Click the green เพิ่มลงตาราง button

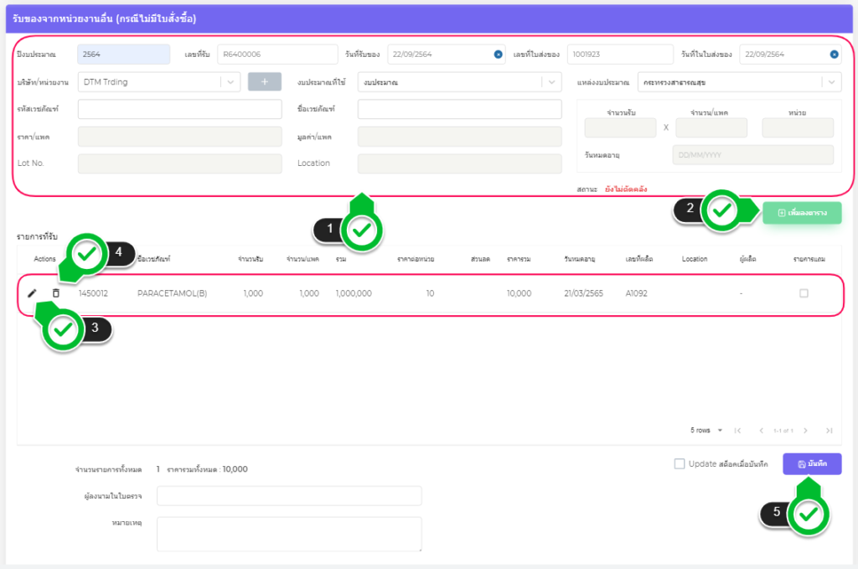(802, 214)
